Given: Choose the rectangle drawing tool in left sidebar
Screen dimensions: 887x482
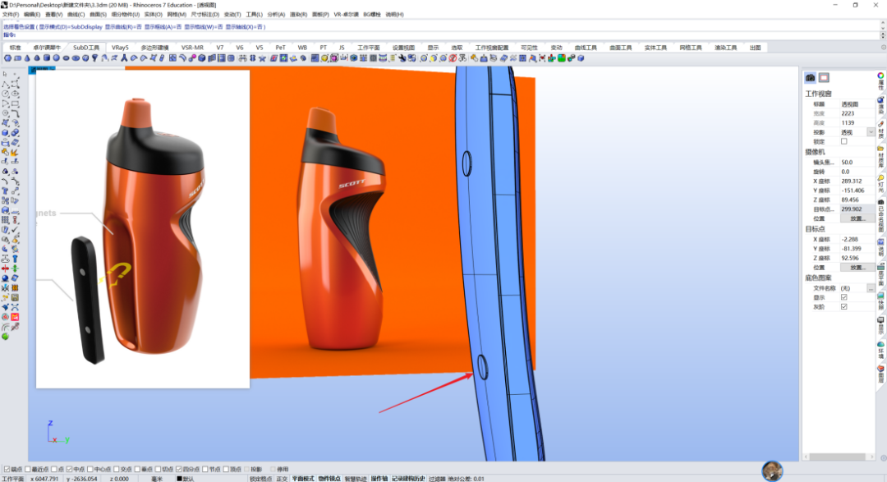Looking at the screenshot, I should pyautogui.click(x=15, y=103).
